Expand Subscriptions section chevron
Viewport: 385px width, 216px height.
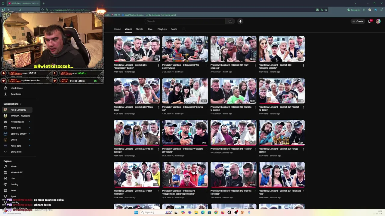point(21,104)
